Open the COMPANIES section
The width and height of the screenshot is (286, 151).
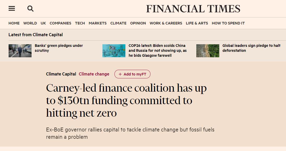coord(60,23)
